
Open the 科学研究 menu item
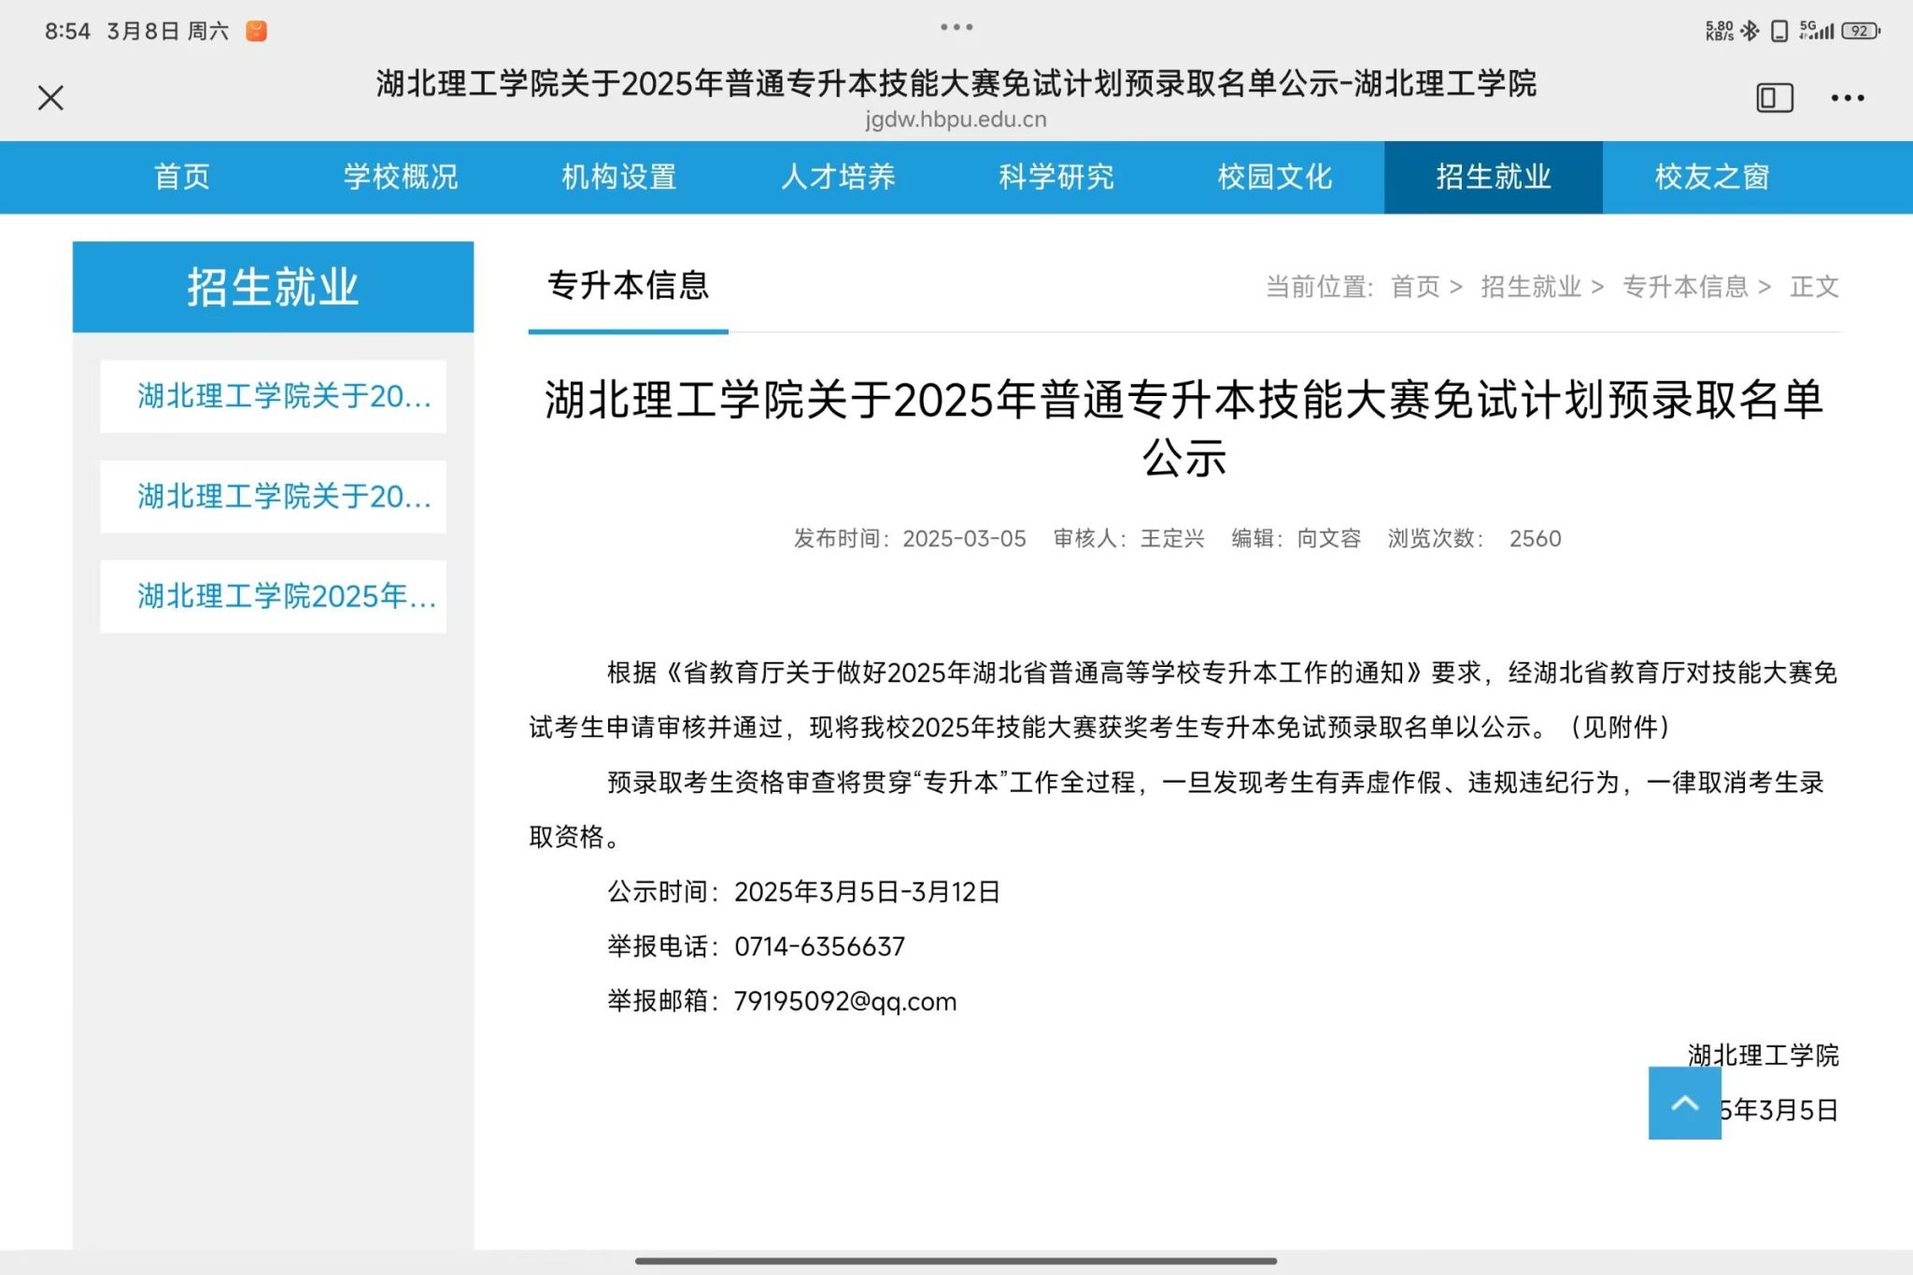[x=1056, y=177]
